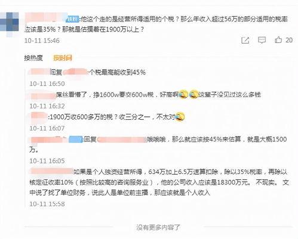Open the pixelated commenter avatar

tap(10, 24)
